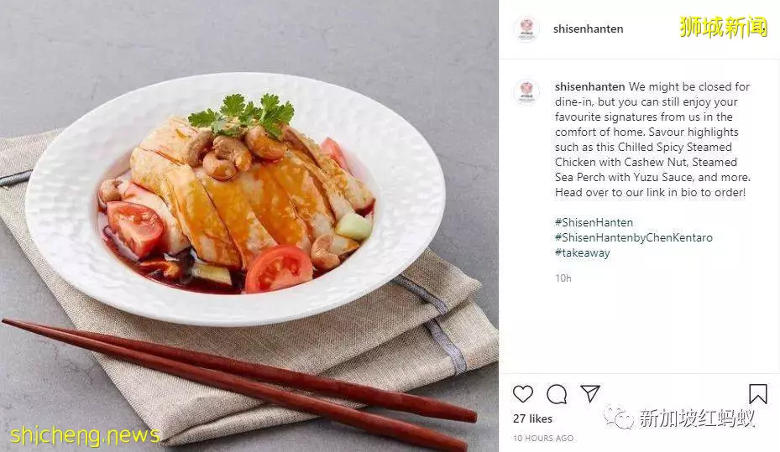Viewport: 780px width, 452px height.
Task: Click the 10 HOURS AGO timestamp
Action: tap(543, 438)
